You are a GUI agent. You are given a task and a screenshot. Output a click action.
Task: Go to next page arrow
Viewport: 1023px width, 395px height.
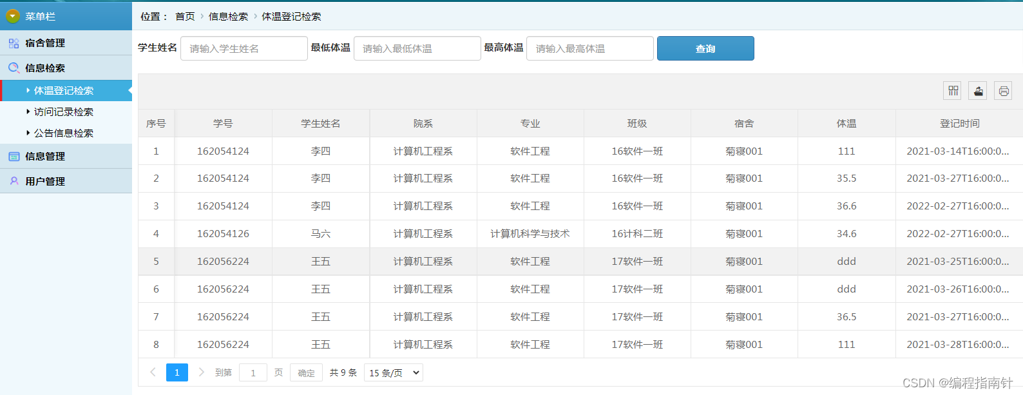[x=201, y=372]
